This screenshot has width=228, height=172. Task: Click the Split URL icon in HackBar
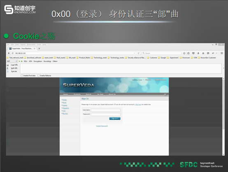7,68
